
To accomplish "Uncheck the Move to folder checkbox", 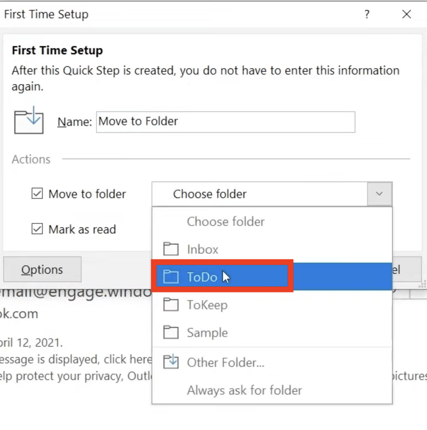I will tap(37, 193).
